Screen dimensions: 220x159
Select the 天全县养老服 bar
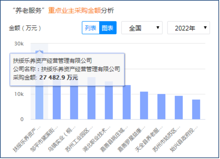161,107
